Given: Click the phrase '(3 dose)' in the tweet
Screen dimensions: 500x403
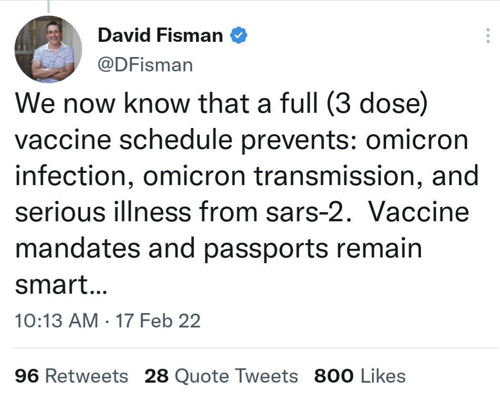Looking at the screenshot, I should click(376, 104).
